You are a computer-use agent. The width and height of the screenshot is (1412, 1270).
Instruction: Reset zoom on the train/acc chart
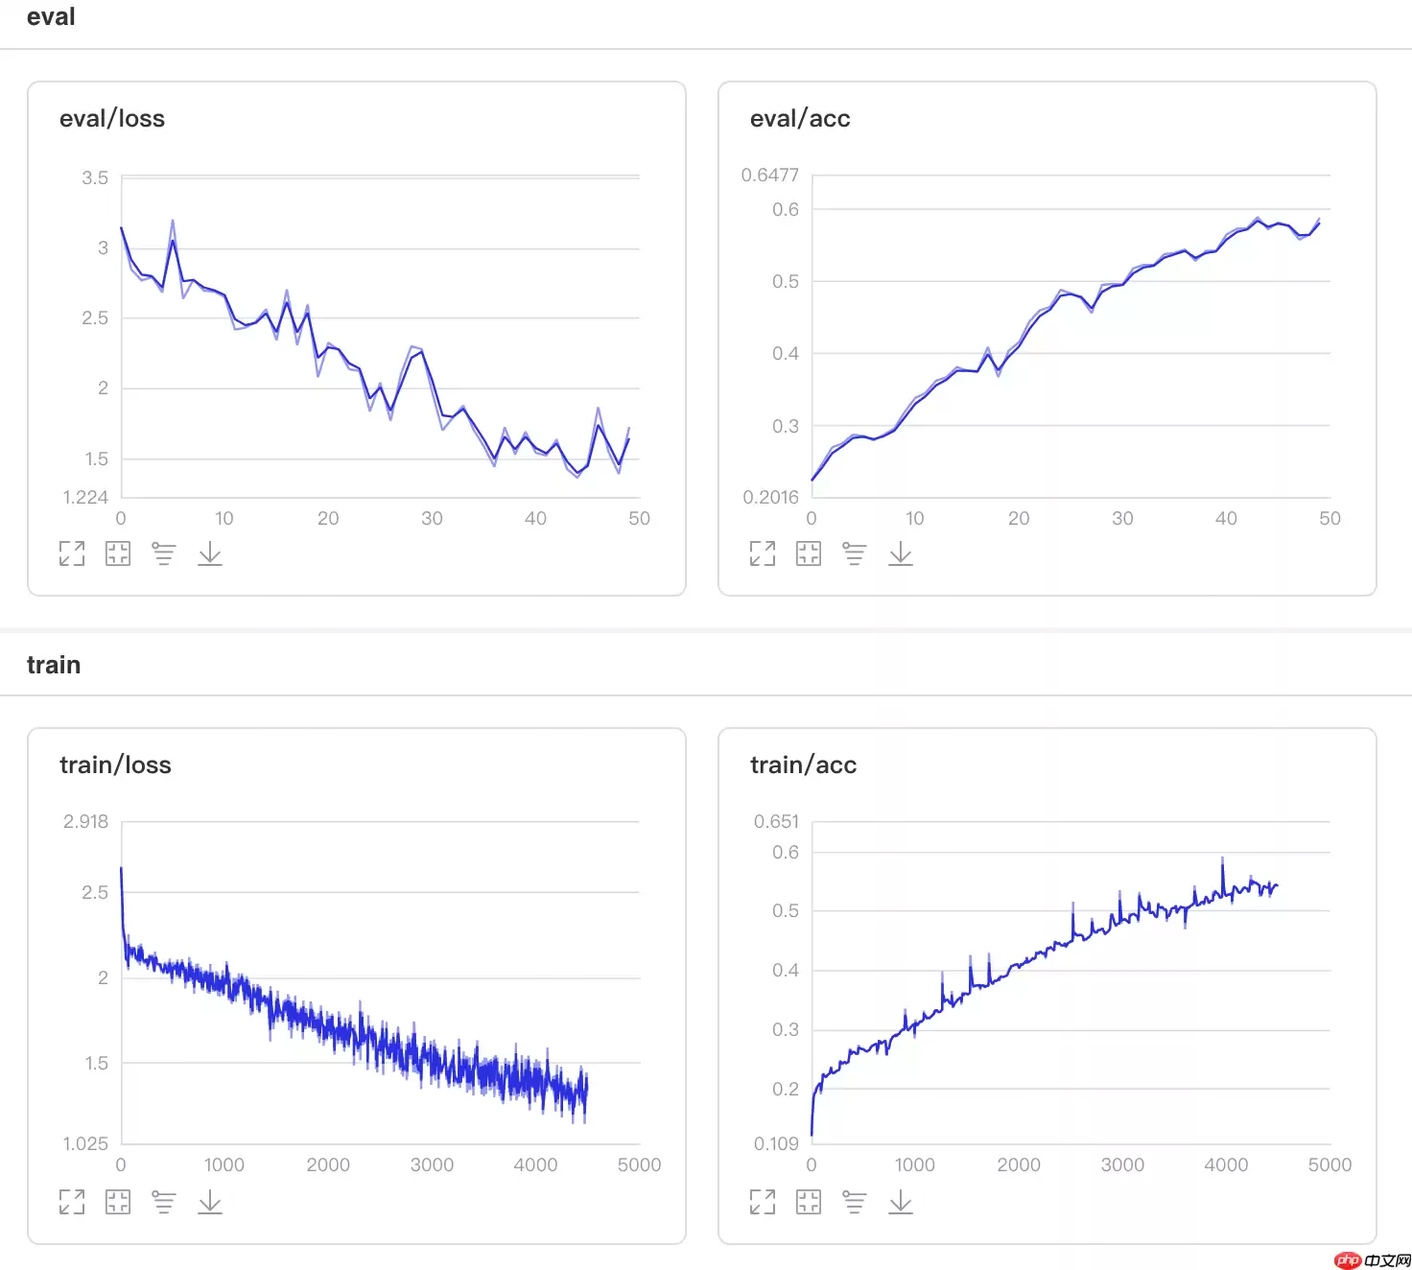[x=809, y=1202]
